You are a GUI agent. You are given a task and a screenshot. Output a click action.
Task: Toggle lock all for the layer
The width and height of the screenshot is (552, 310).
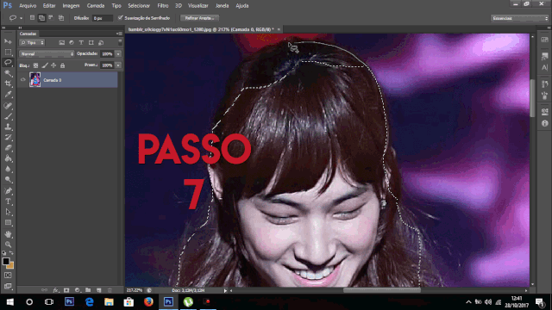coord(63,65)
